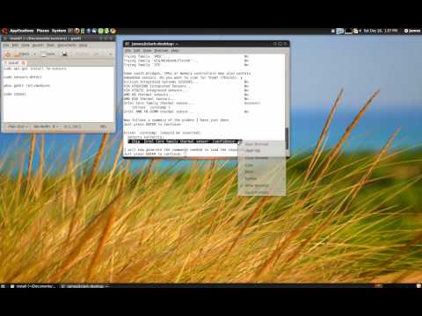Viewport: 422px width, 316px height.
Task: Click INS indicator in gedit status bar
Action: 103,126
